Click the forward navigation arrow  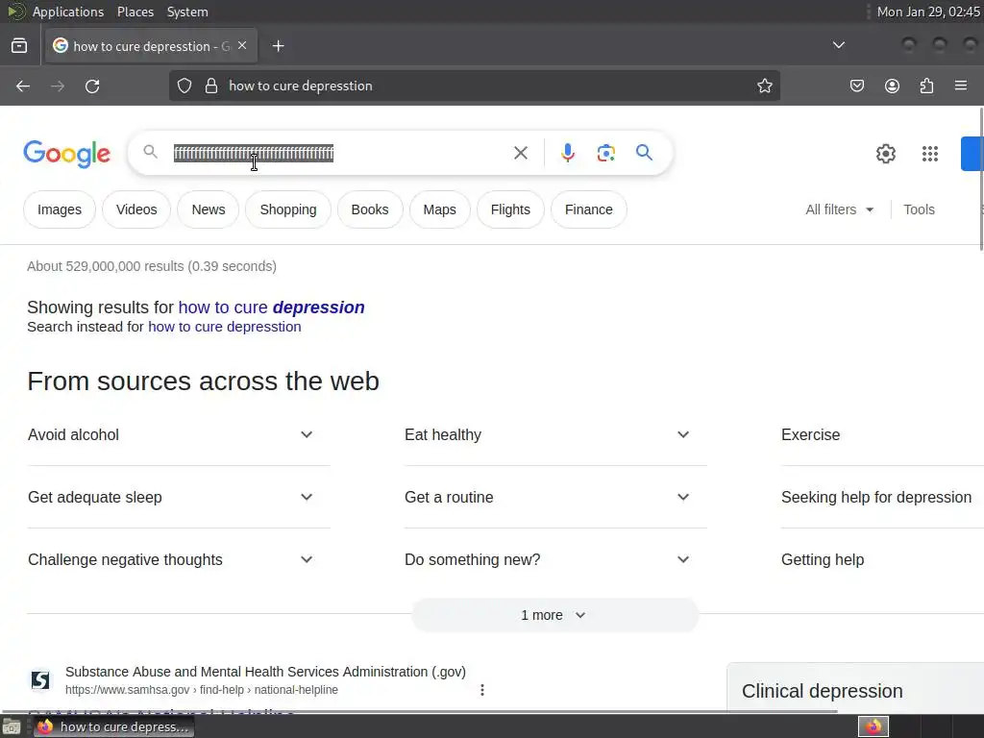click(58, 86)
